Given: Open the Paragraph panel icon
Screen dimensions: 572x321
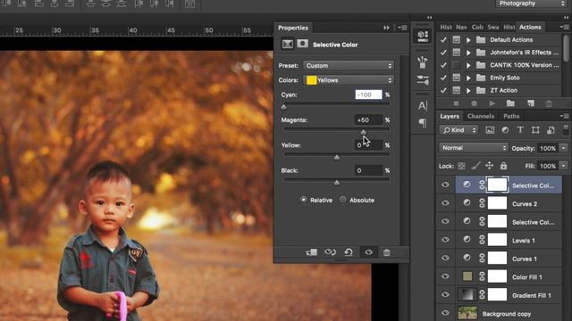Looking at the screenshot, I should pos(423,123).
